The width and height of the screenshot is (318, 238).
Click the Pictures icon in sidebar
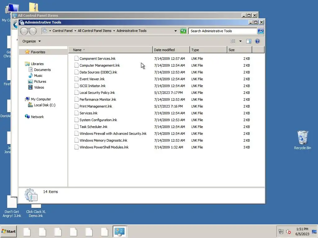point(30,82)
